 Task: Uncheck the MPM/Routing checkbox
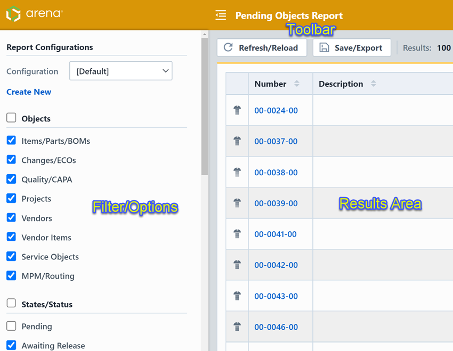(11, 276)
